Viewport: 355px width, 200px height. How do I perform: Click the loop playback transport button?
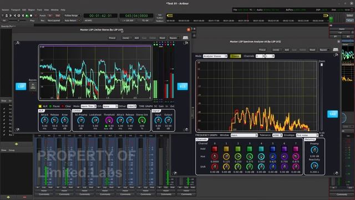click(x=19, y=16)
